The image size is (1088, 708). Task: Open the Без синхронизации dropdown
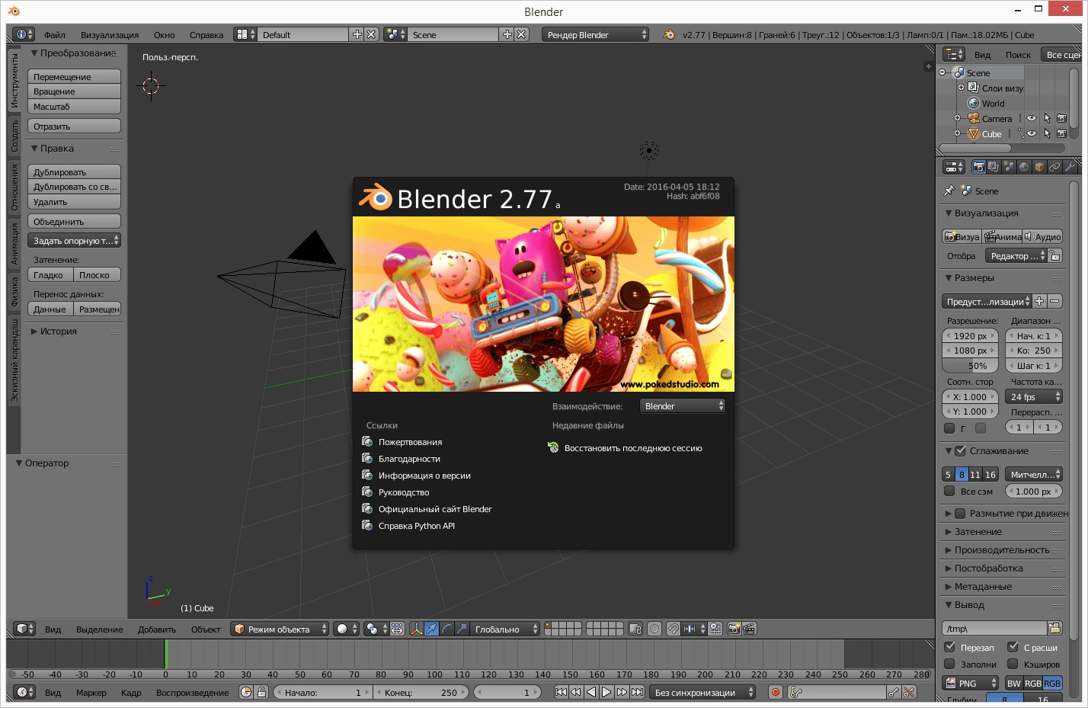click(702, 692)
